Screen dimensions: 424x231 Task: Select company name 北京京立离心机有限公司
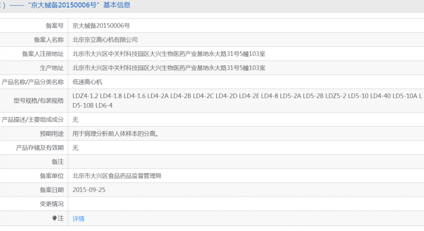(105, 40)
